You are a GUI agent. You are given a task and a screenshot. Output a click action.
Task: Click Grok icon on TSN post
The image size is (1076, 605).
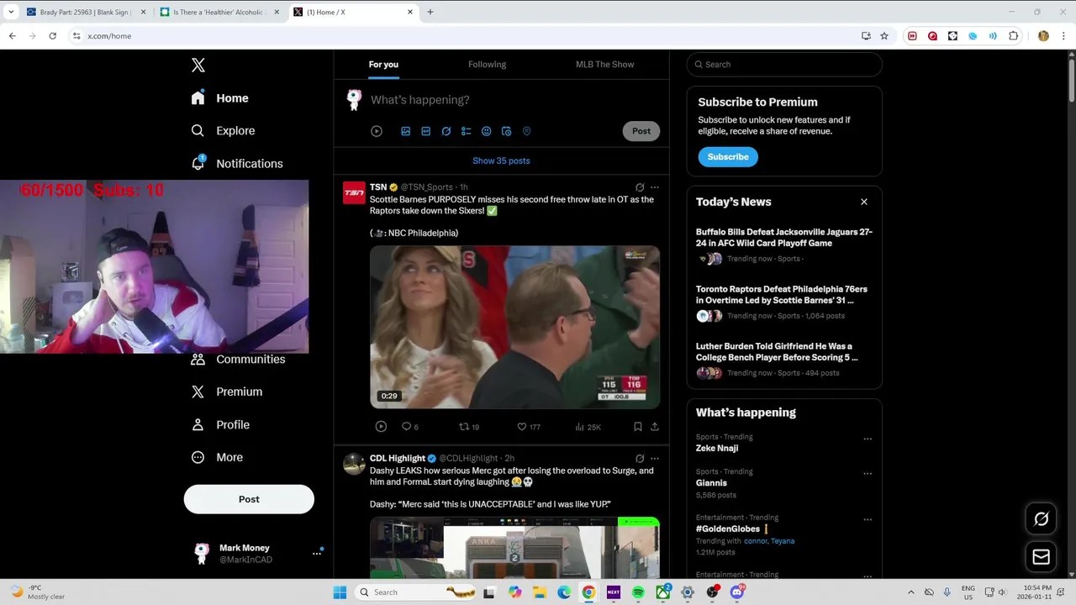[x=640, y=187]
